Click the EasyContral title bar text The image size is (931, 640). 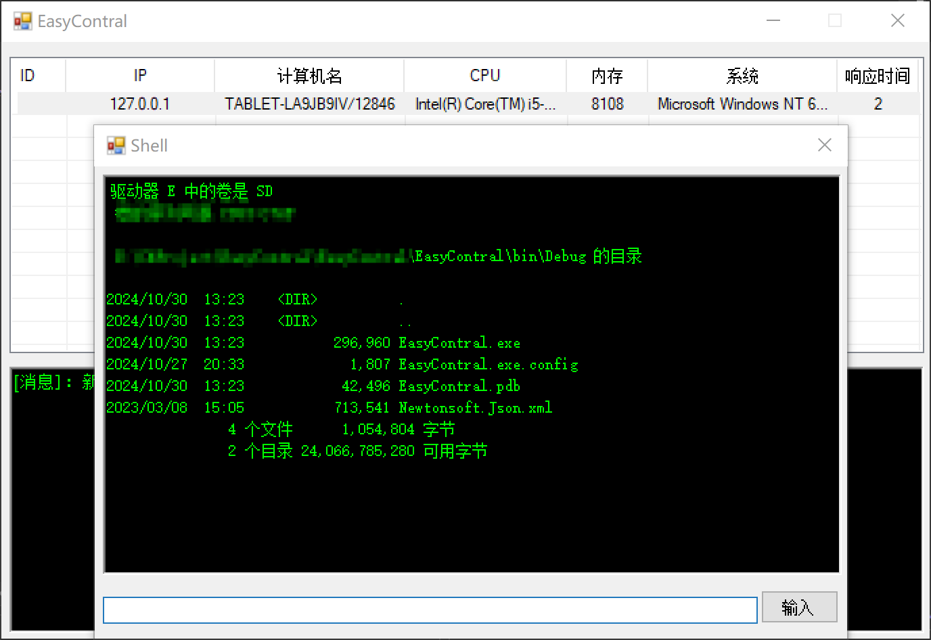click(82, 21)
